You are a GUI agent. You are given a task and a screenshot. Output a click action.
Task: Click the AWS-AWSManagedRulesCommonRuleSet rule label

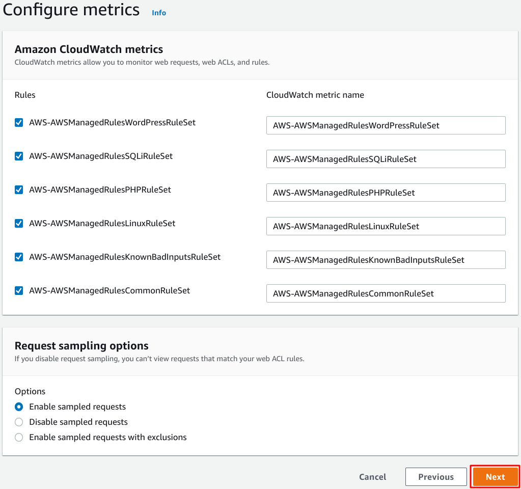(109, 291)
